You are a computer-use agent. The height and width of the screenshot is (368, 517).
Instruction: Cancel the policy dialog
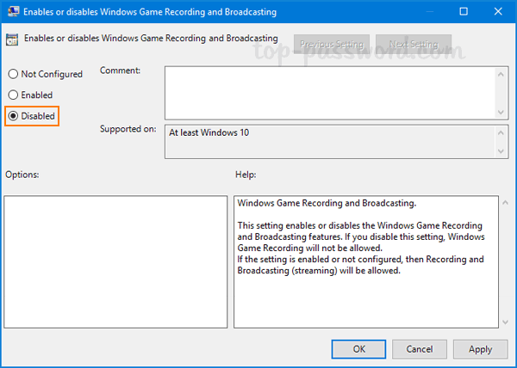(x=420, y=349)
